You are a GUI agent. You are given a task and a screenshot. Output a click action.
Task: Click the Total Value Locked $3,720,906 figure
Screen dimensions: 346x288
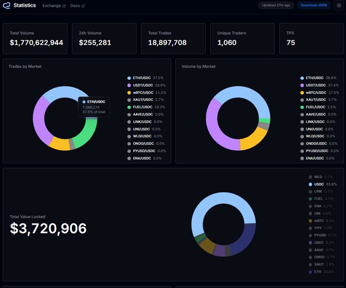[x=48, y=228]
